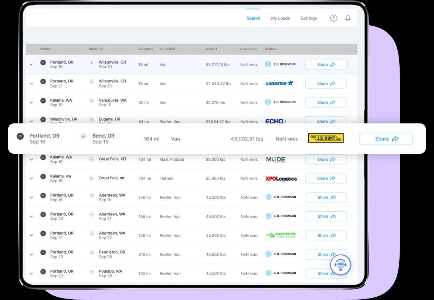Click the 35,270 lbs weight value
The height and width of the screenshot is (300, 434).
click(215, 102)
